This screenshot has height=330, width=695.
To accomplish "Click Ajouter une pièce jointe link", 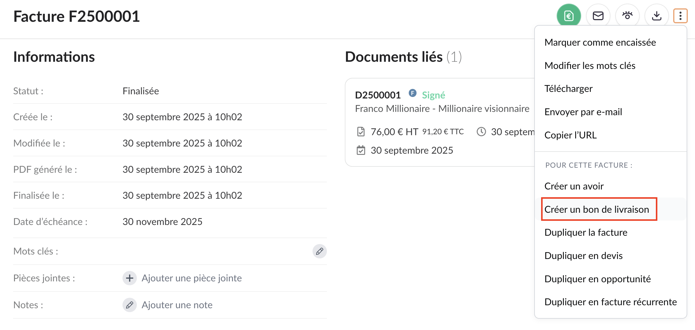I will coord(192,278).
